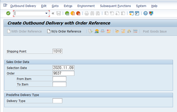The width and height of the screenshot is (177, 112).
Task: Click the hand document icon after Pack box
Action: tap(123, 31)
